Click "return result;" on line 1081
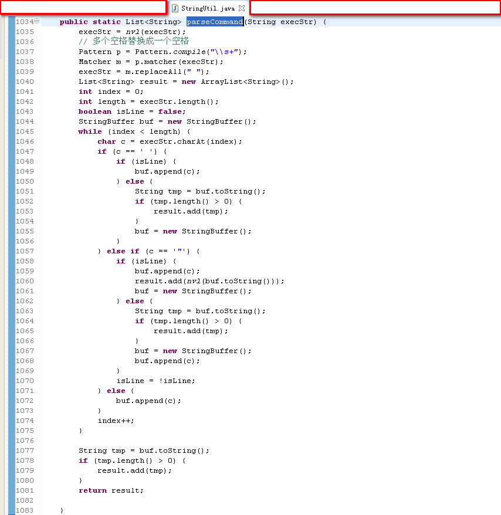This screenshot has width=501, height=515. point(111,490)
